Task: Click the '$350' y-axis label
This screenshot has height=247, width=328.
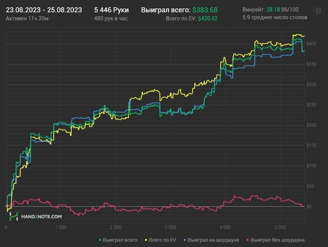Action: tap(311, 64)
